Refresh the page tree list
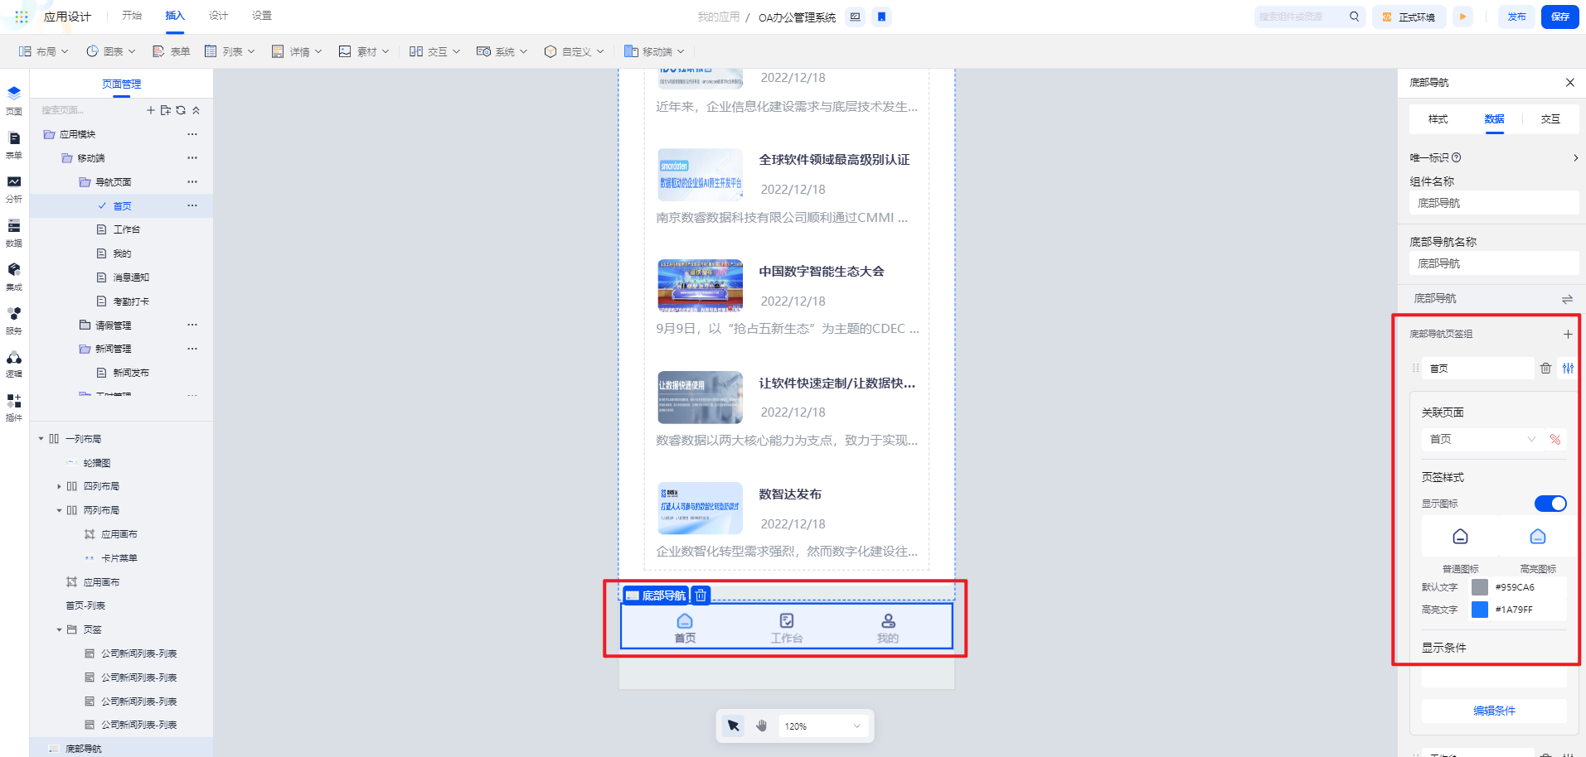1586x757 pixels. click(x=181, y=110)
